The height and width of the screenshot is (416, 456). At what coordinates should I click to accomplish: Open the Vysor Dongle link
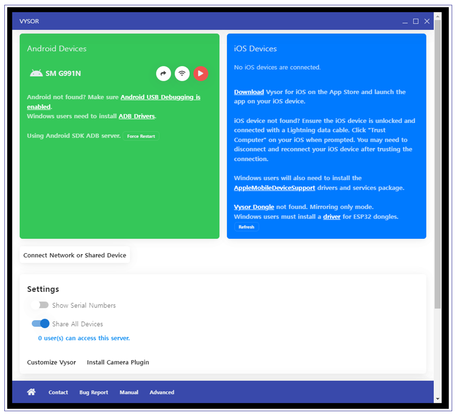254,207
